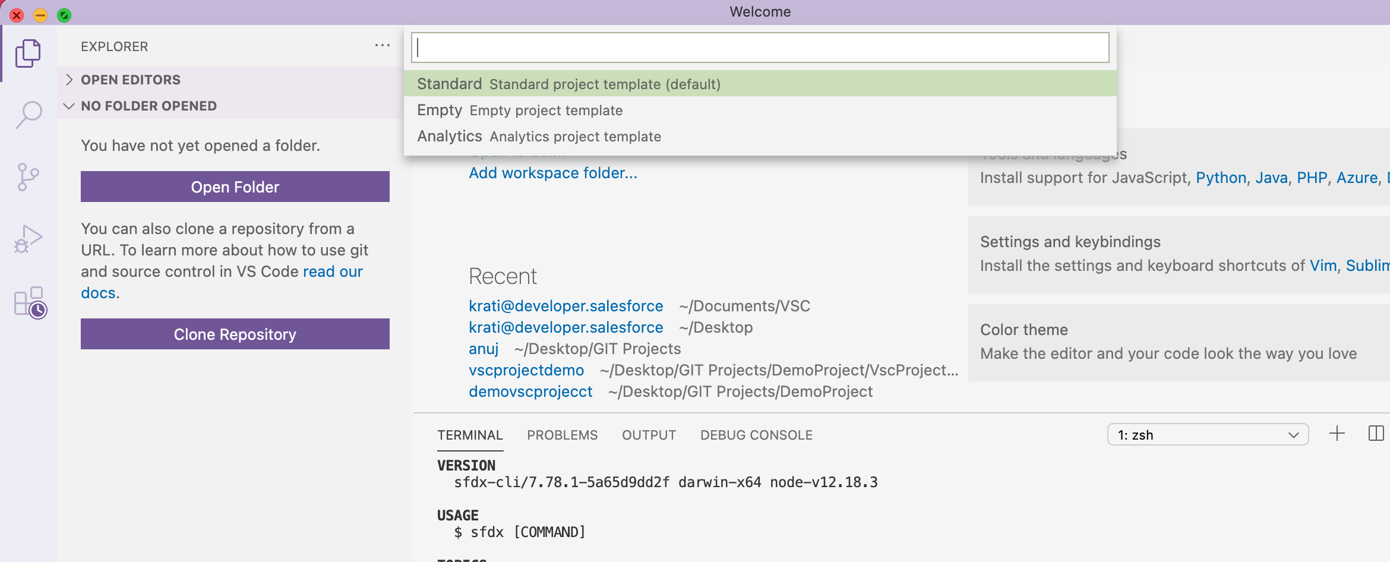Open the Run and Debug view icon

[x=28, y=239]
